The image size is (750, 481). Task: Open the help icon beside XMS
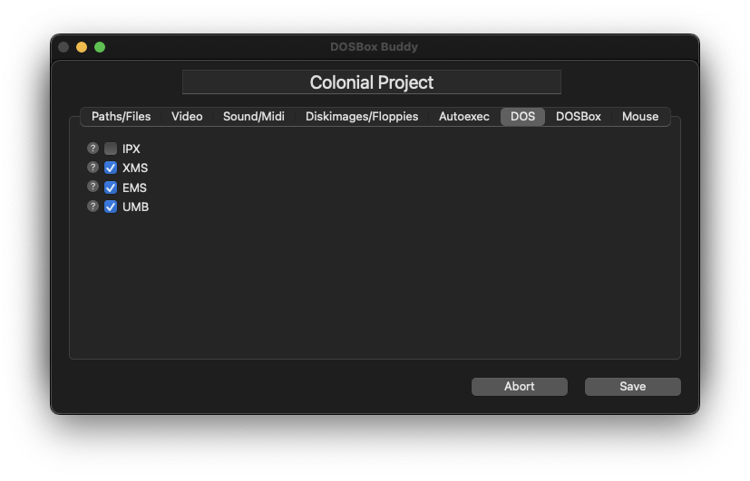[x=93, y=168]
